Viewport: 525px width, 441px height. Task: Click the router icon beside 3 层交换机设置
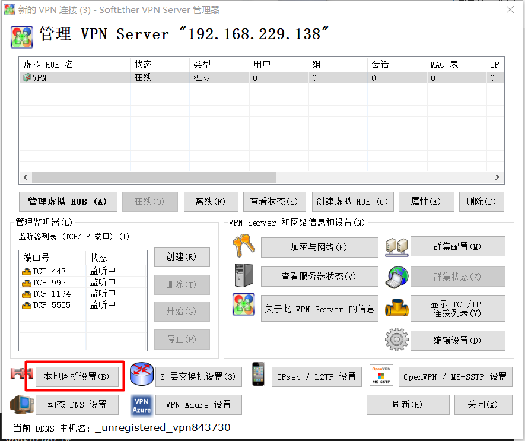[142, 374]
